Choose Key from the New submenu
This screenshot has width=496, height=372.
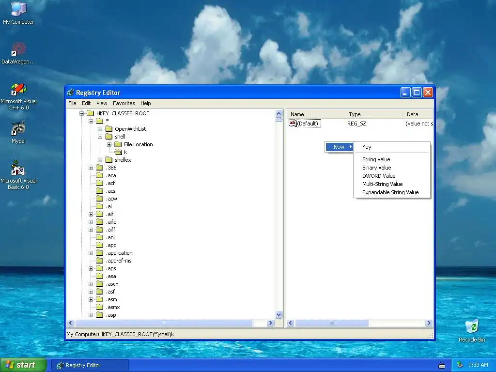coord(391,147)
